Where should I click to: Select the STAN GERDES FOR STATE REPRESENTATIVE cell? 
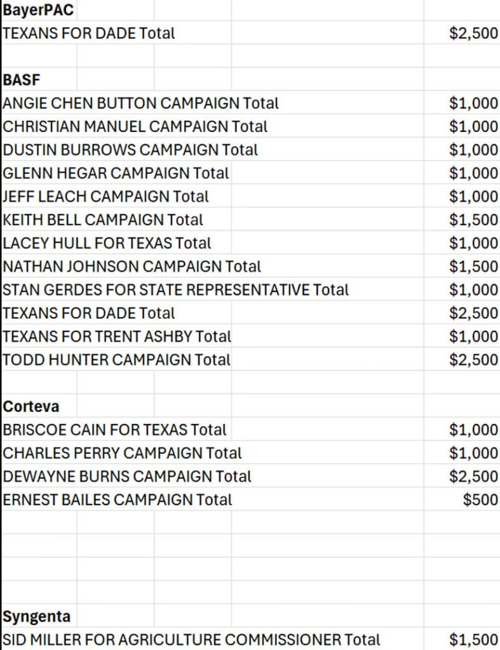176,290
